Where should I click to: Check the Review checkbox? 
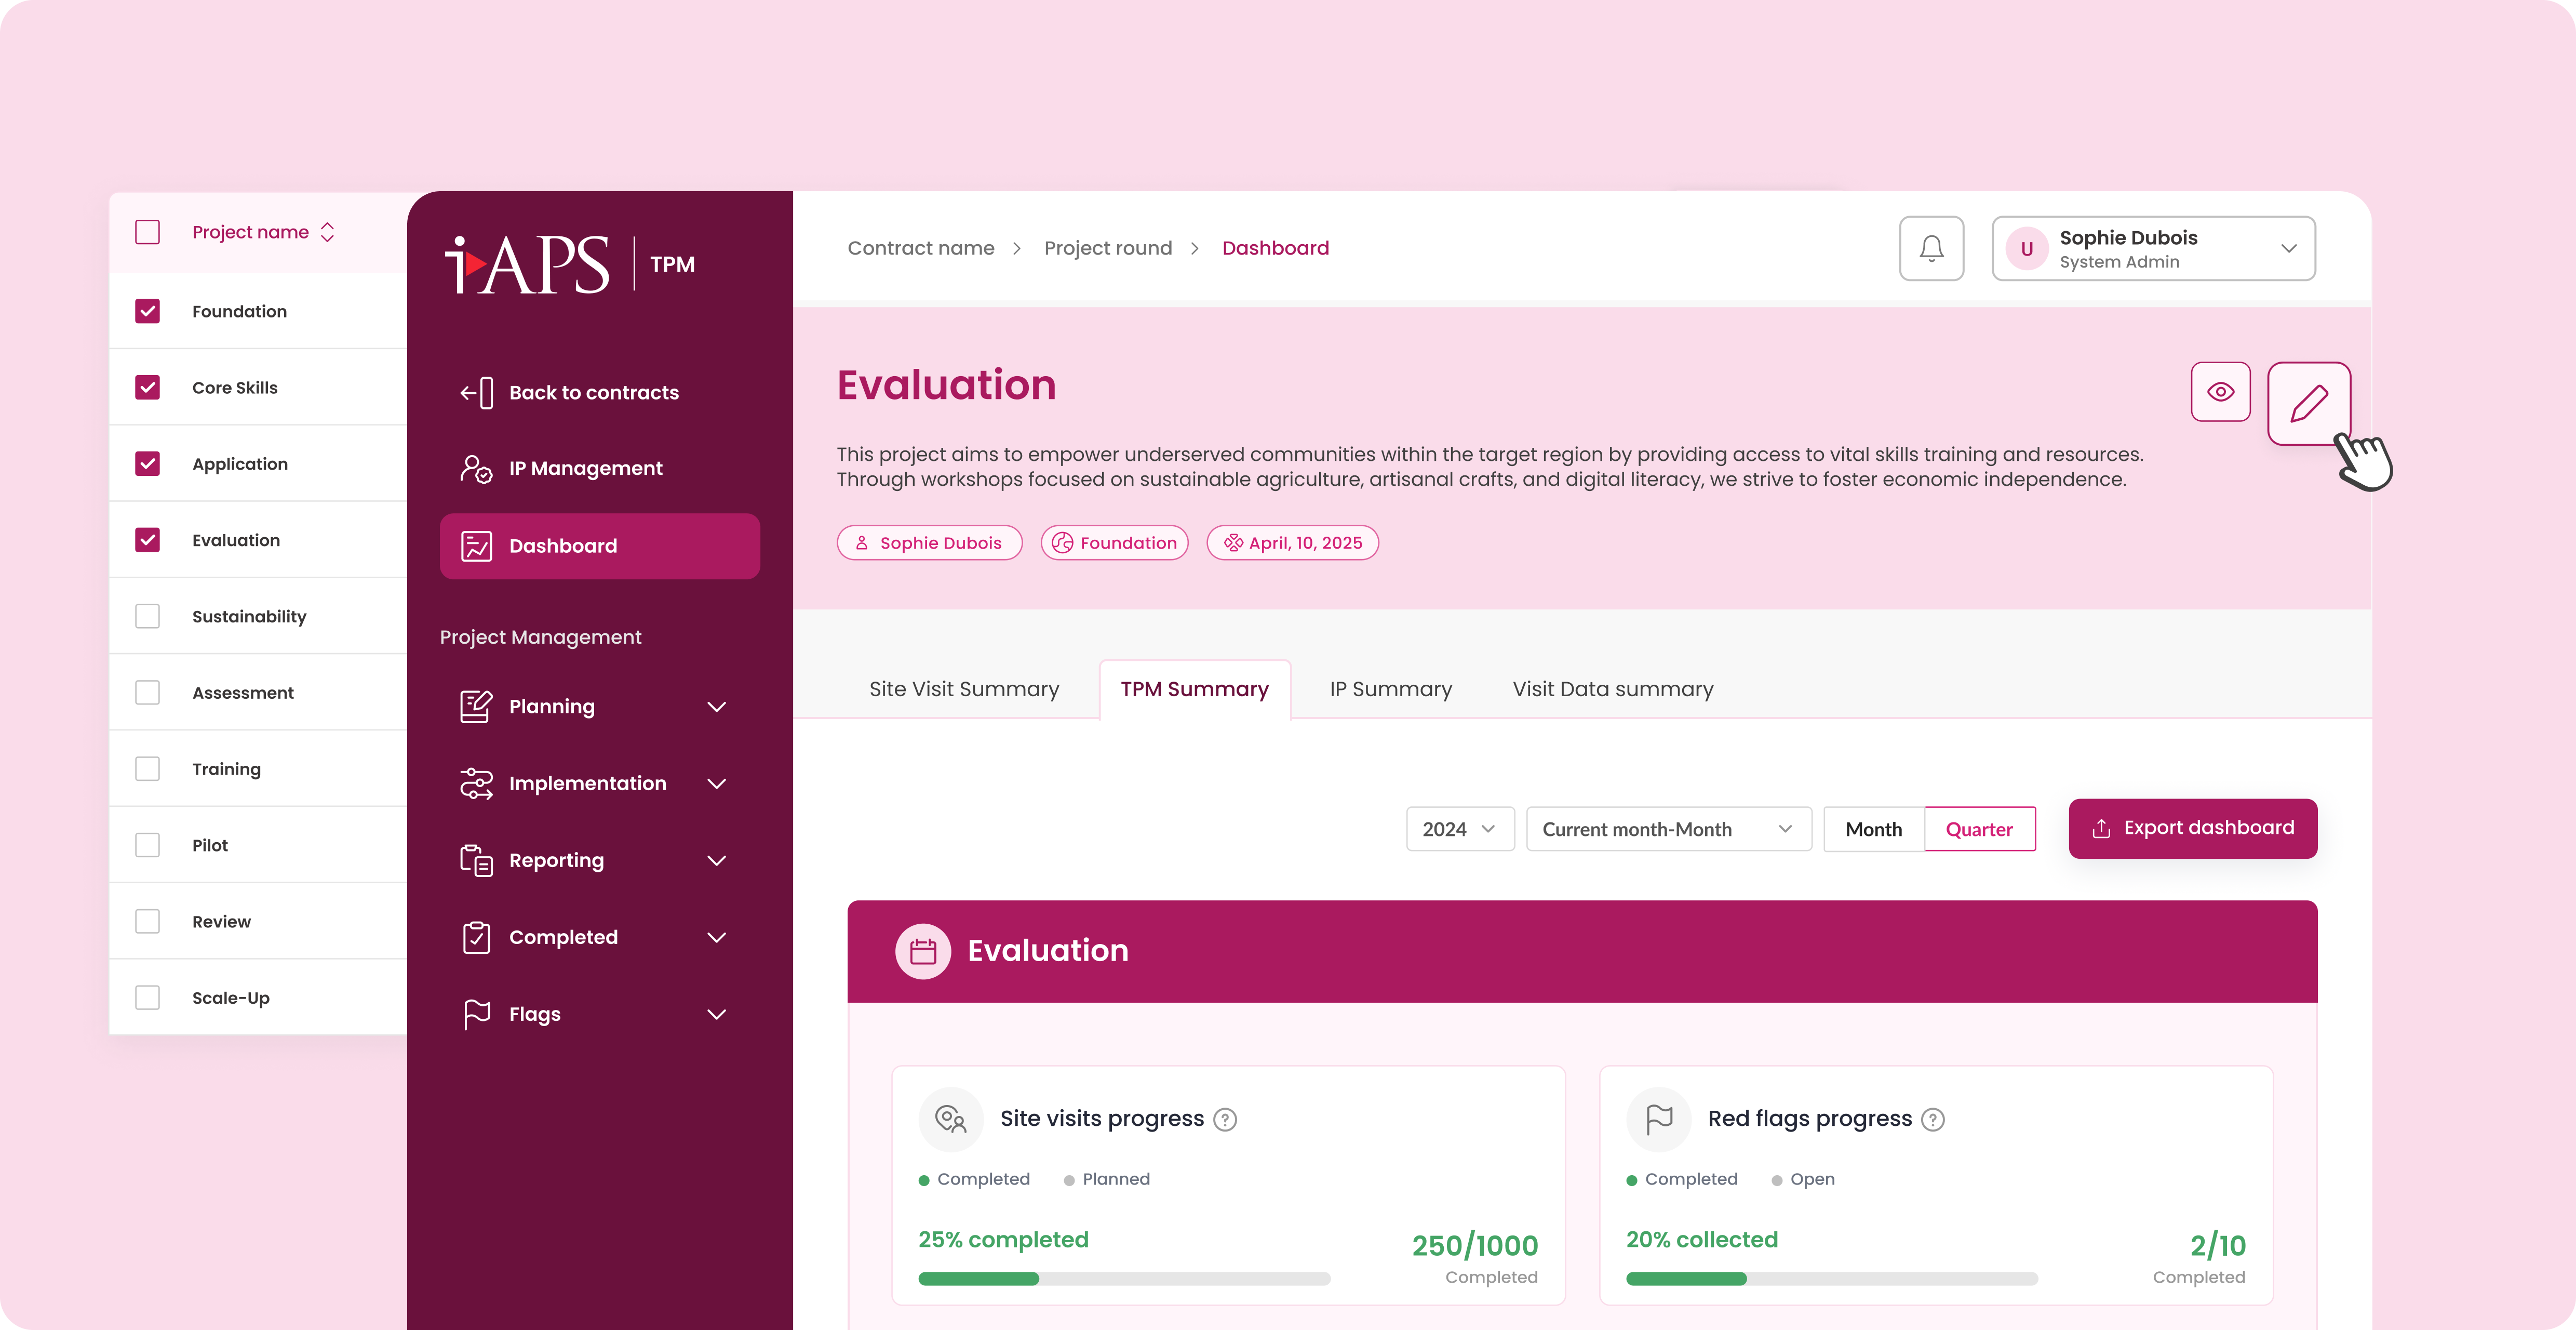[147, 921]
